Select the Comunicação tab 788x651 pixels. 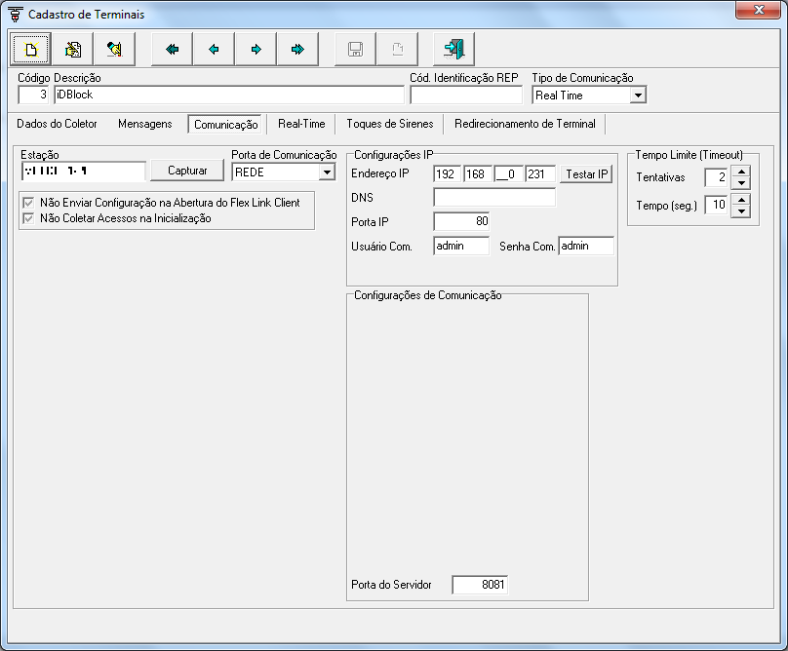tap(226, 124)
